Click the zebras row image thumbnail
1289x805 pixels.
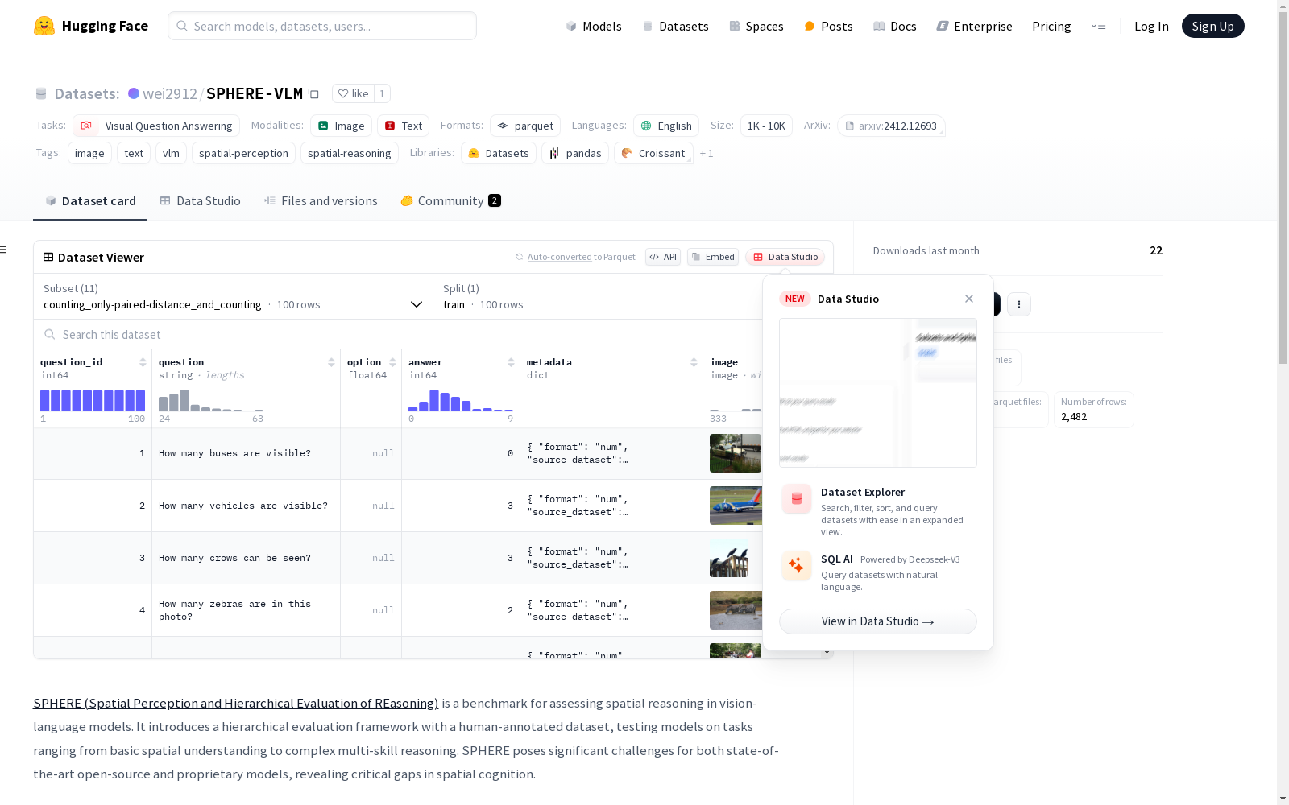pos(736,610)
